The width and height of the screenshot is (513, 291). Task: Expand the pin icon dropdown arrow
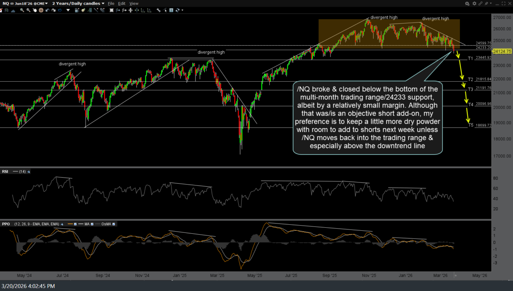(491, 3)
